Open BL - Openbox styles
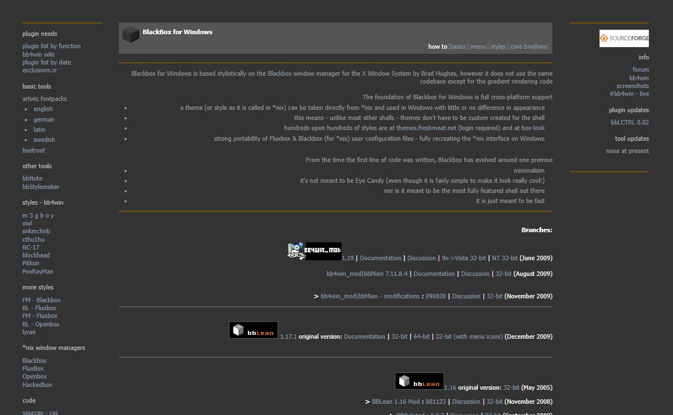Viewport: 673px width, 415px height. point(41,324)
